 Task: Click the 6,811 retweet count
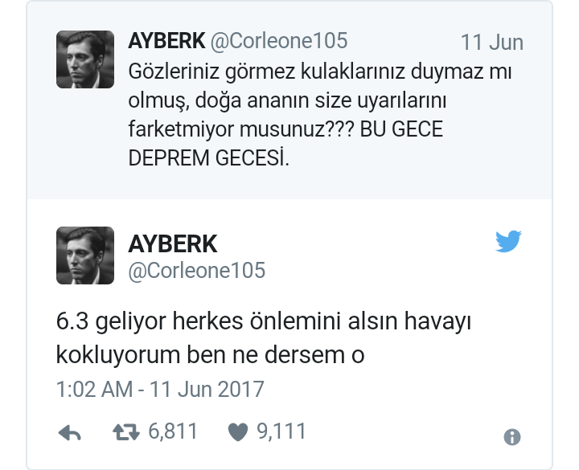click(173, 431)
